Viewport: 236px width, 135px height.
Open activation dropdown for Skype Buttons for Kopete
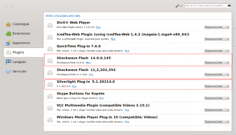217,98
